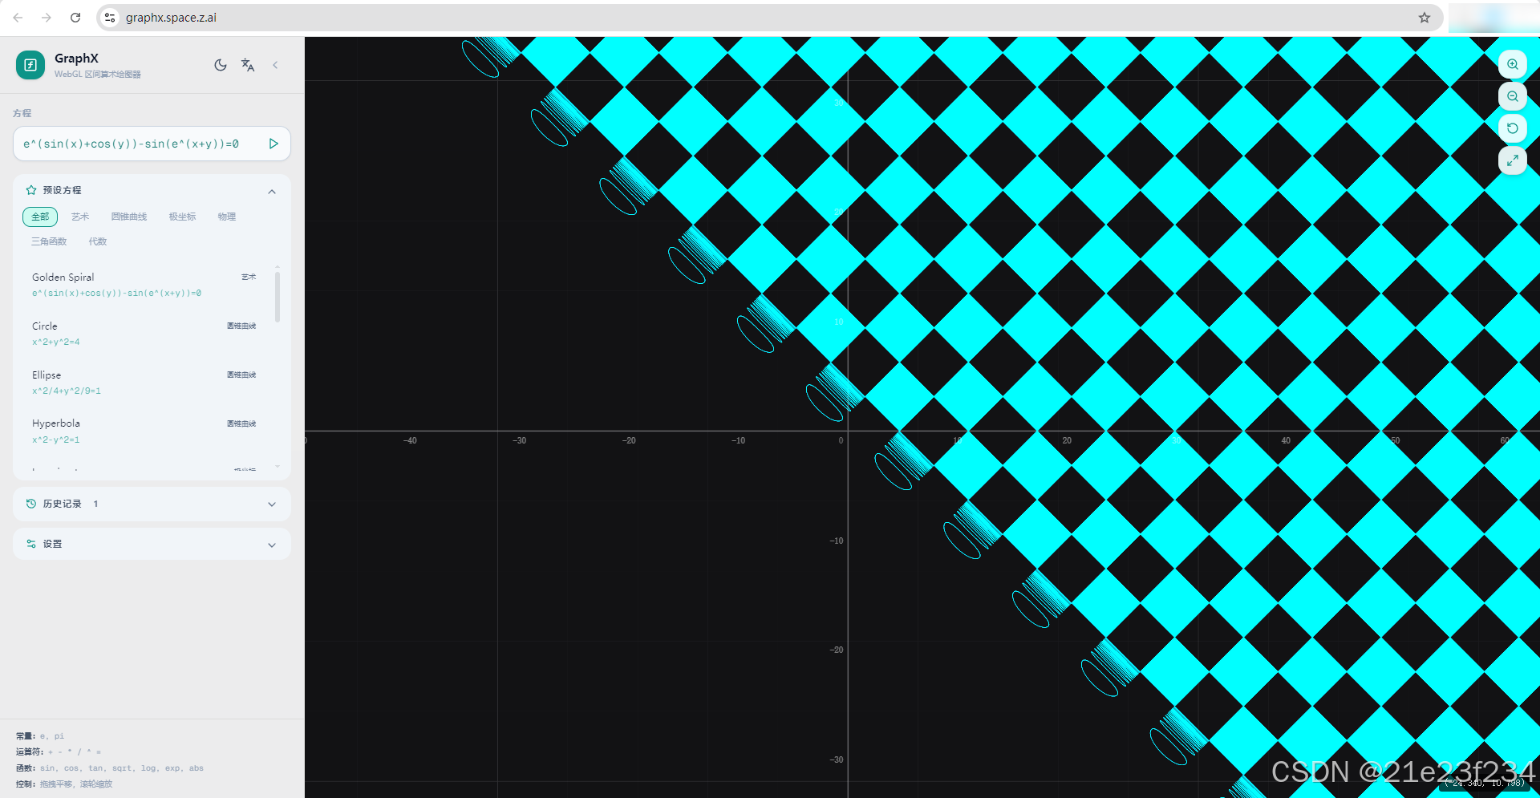Select the 极坐标 category tab

tap(182, 217)
